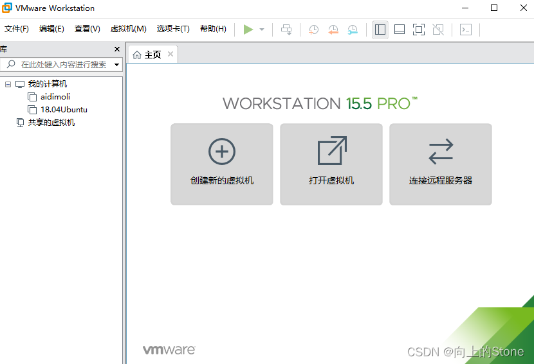Collapse the 我的计算机 tree node
The height and width of the screenshot is (364, 534).
[x=8, y=84]
